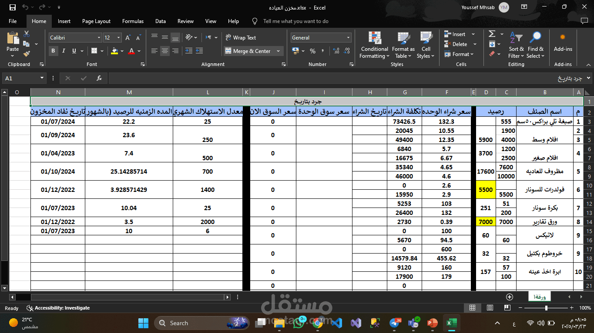The height and width of the screenshot is (333, 594).
Task: Switch to the Formulas tab
Action: [133, 21]
